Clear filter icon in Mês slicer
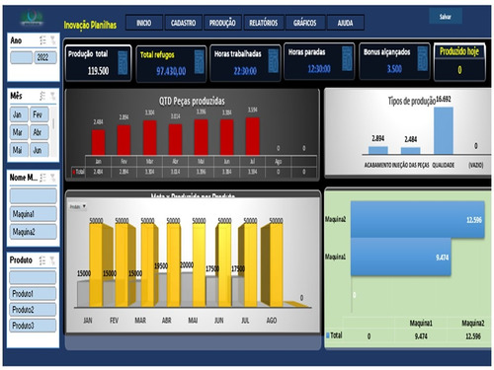 coord(52,96)
